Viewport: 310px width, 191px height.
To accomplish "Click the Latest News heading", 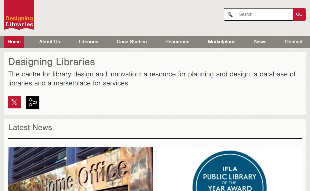I will (30, 128).
